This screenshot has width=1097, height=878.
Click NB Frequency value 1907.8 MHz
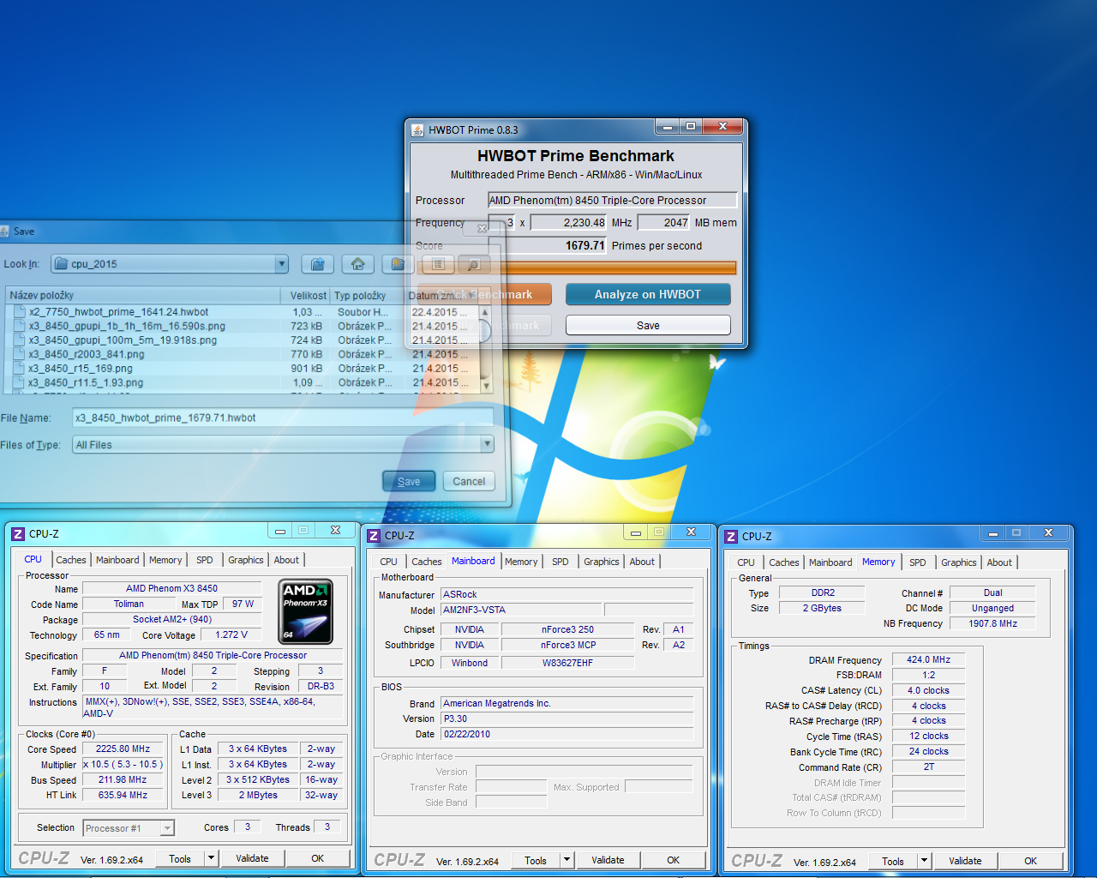pos(992,623)
